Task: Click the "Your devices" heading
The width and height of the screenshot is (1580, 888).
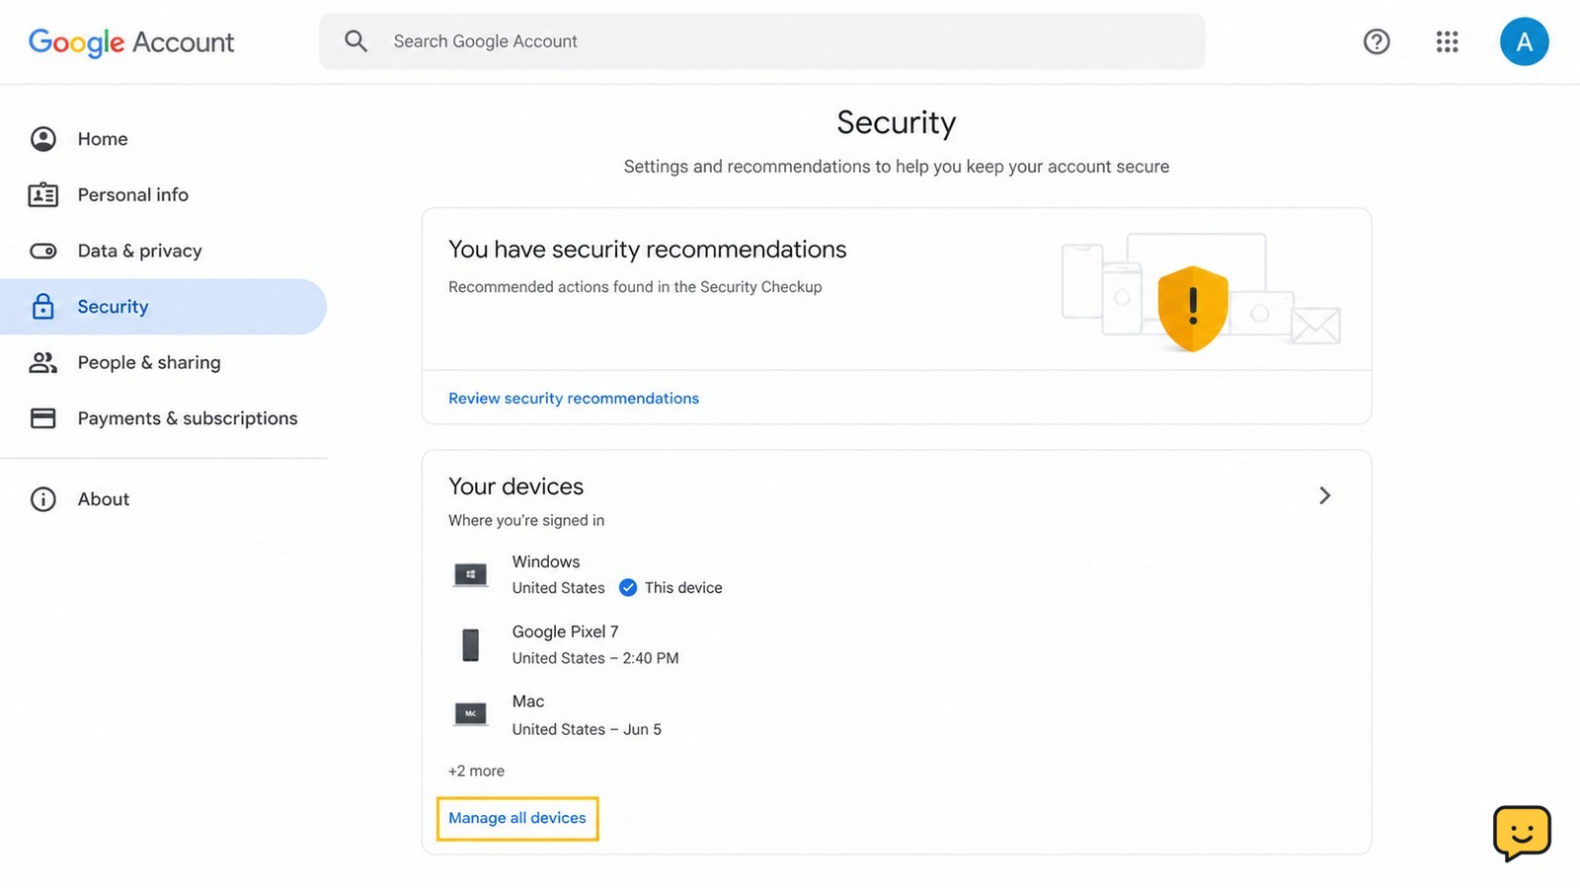Action: (x=515, y=486)
